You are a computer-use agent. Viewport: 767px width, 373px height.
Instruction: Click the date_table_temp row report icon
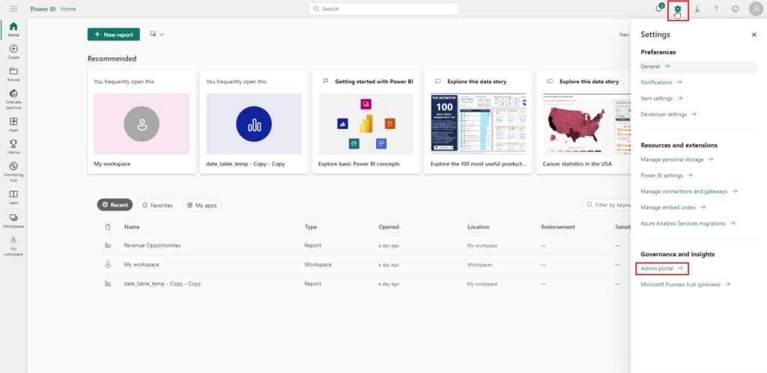(108, 284)
